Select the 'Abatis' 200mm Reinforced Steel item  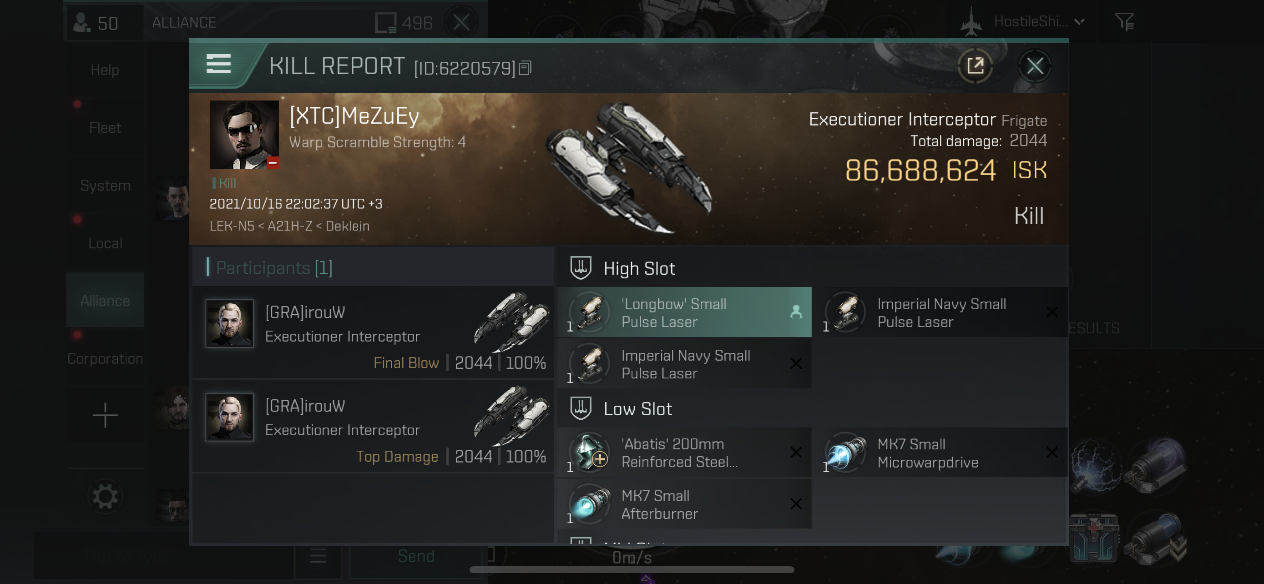[684, 453]
